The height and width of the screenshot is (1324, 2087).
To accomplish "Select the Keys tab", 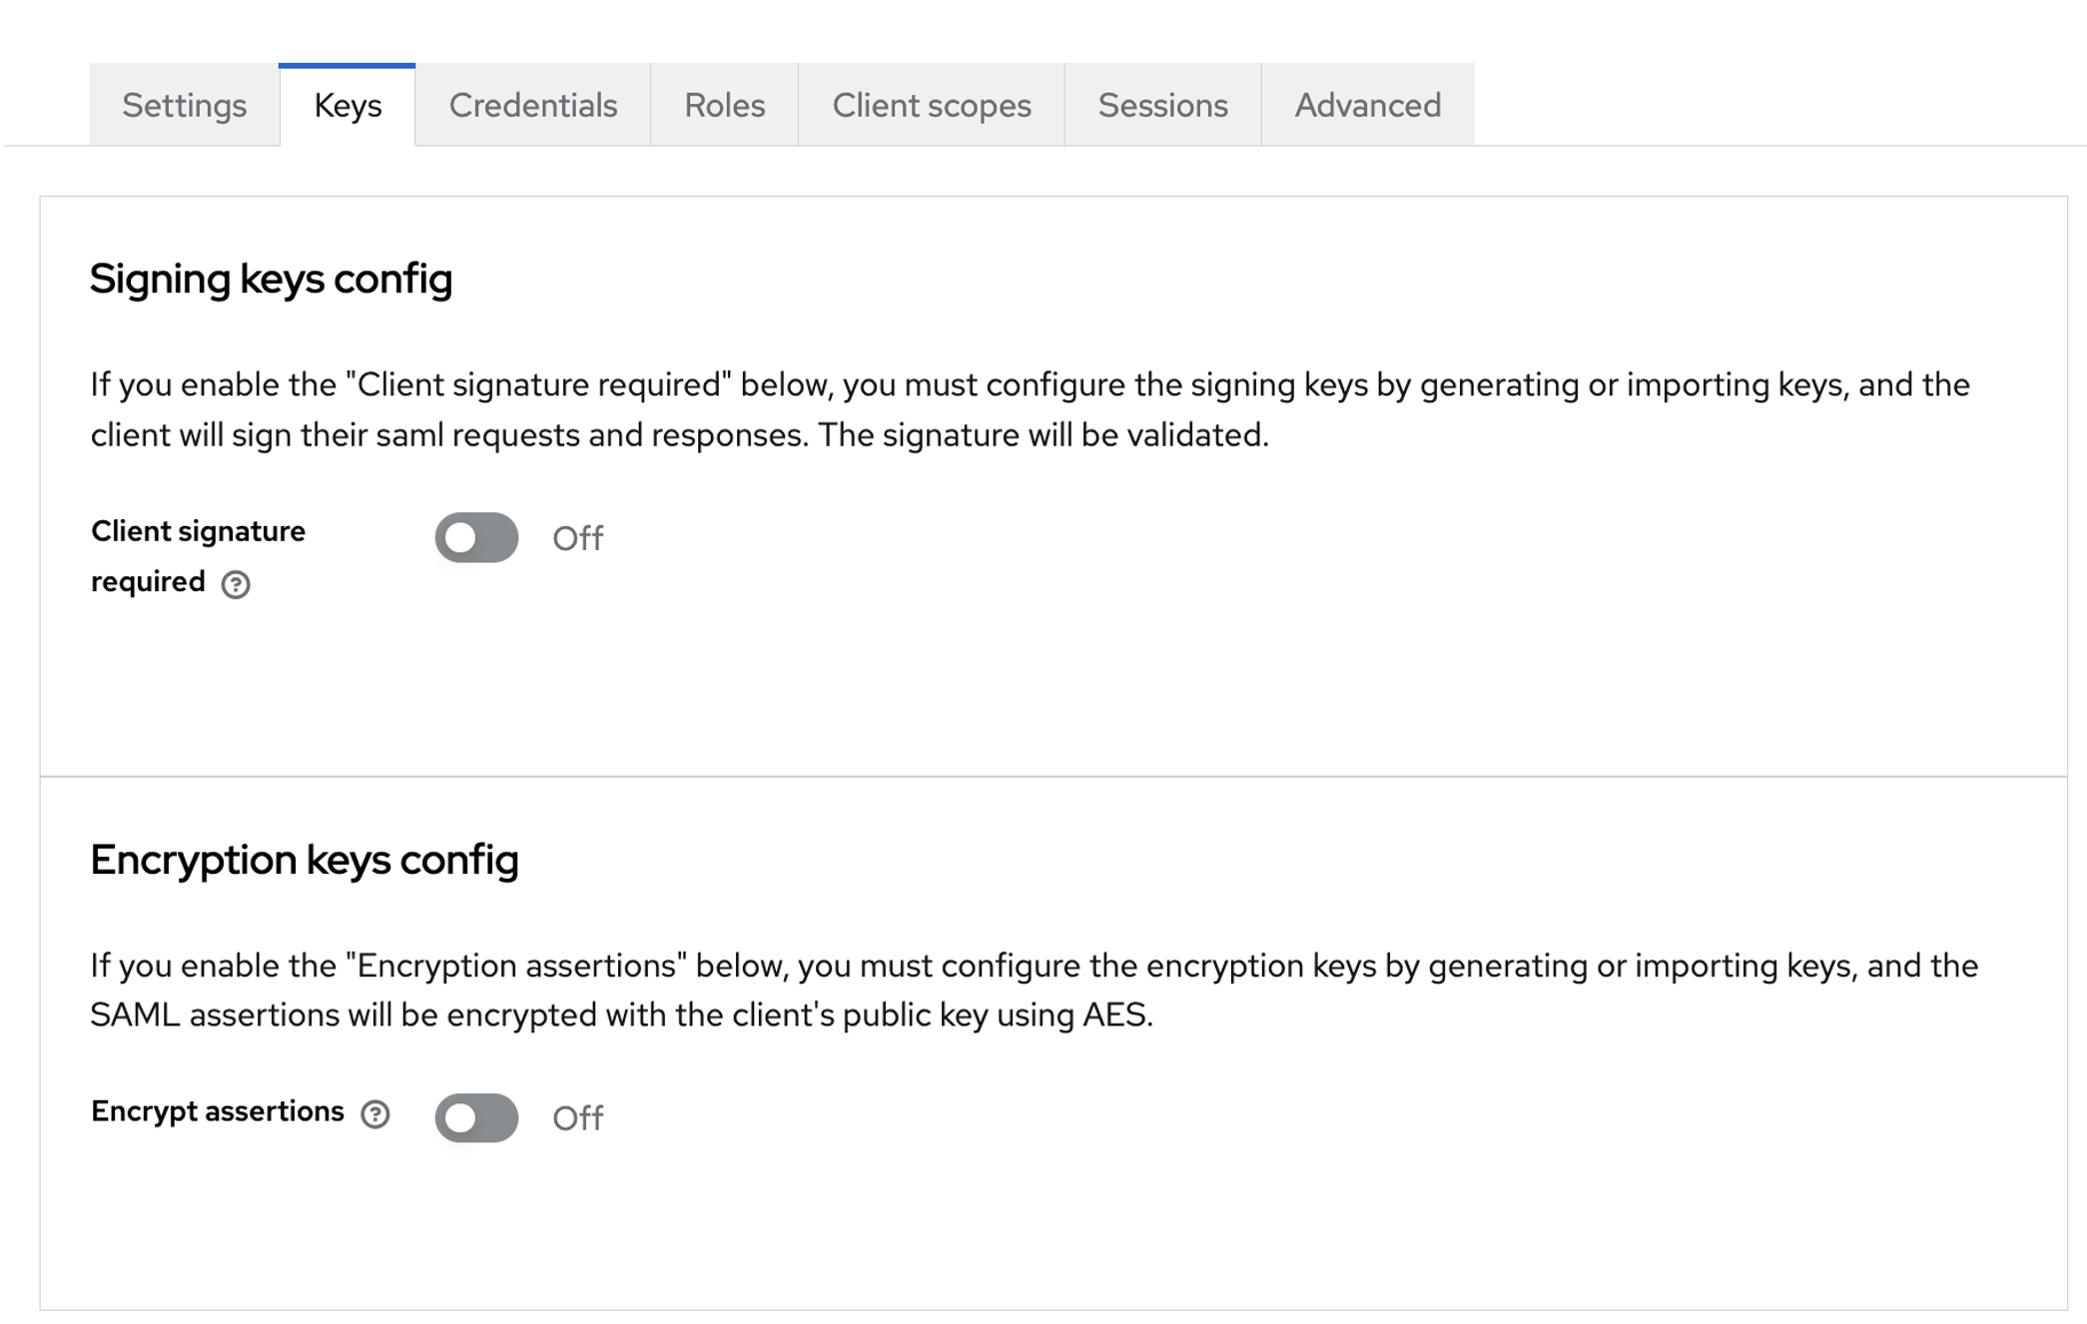I will [348, 106].
